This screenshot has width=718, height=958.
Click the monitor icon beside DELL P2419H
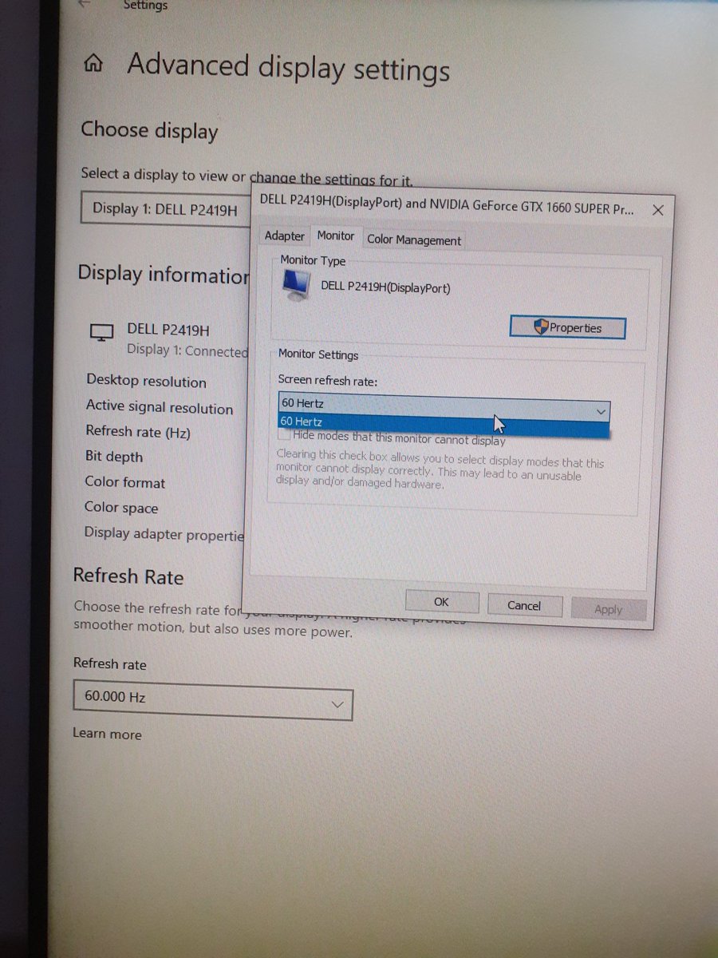click(x=102, y=333)
